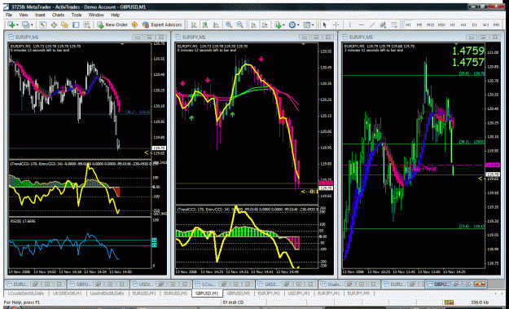Click the Expert Advisors label button
The width and height of the screenshot is (509, 309).
(x=166, y=24)
